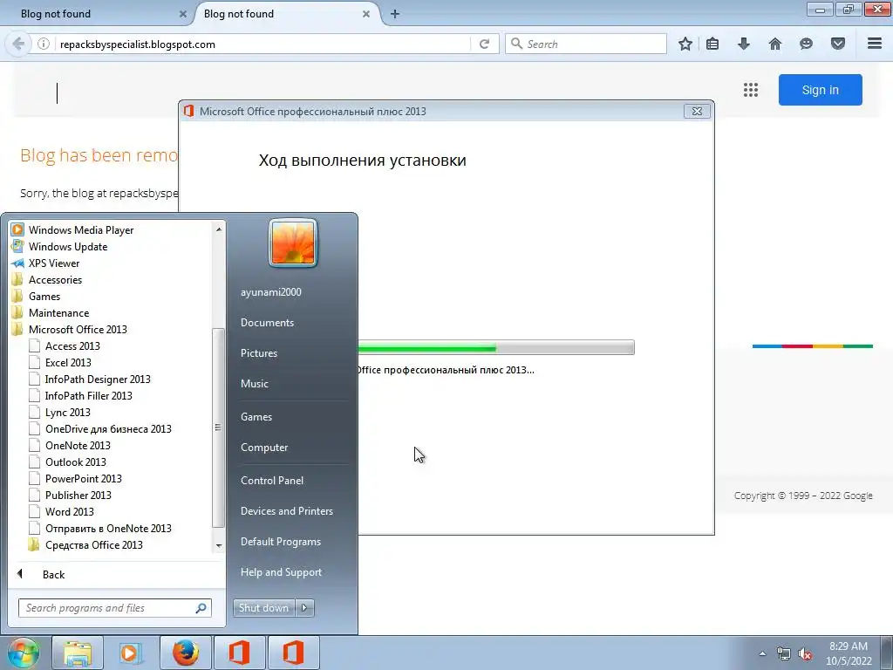Open Pictures from the Start menu
893x670 pixels.
258,353
